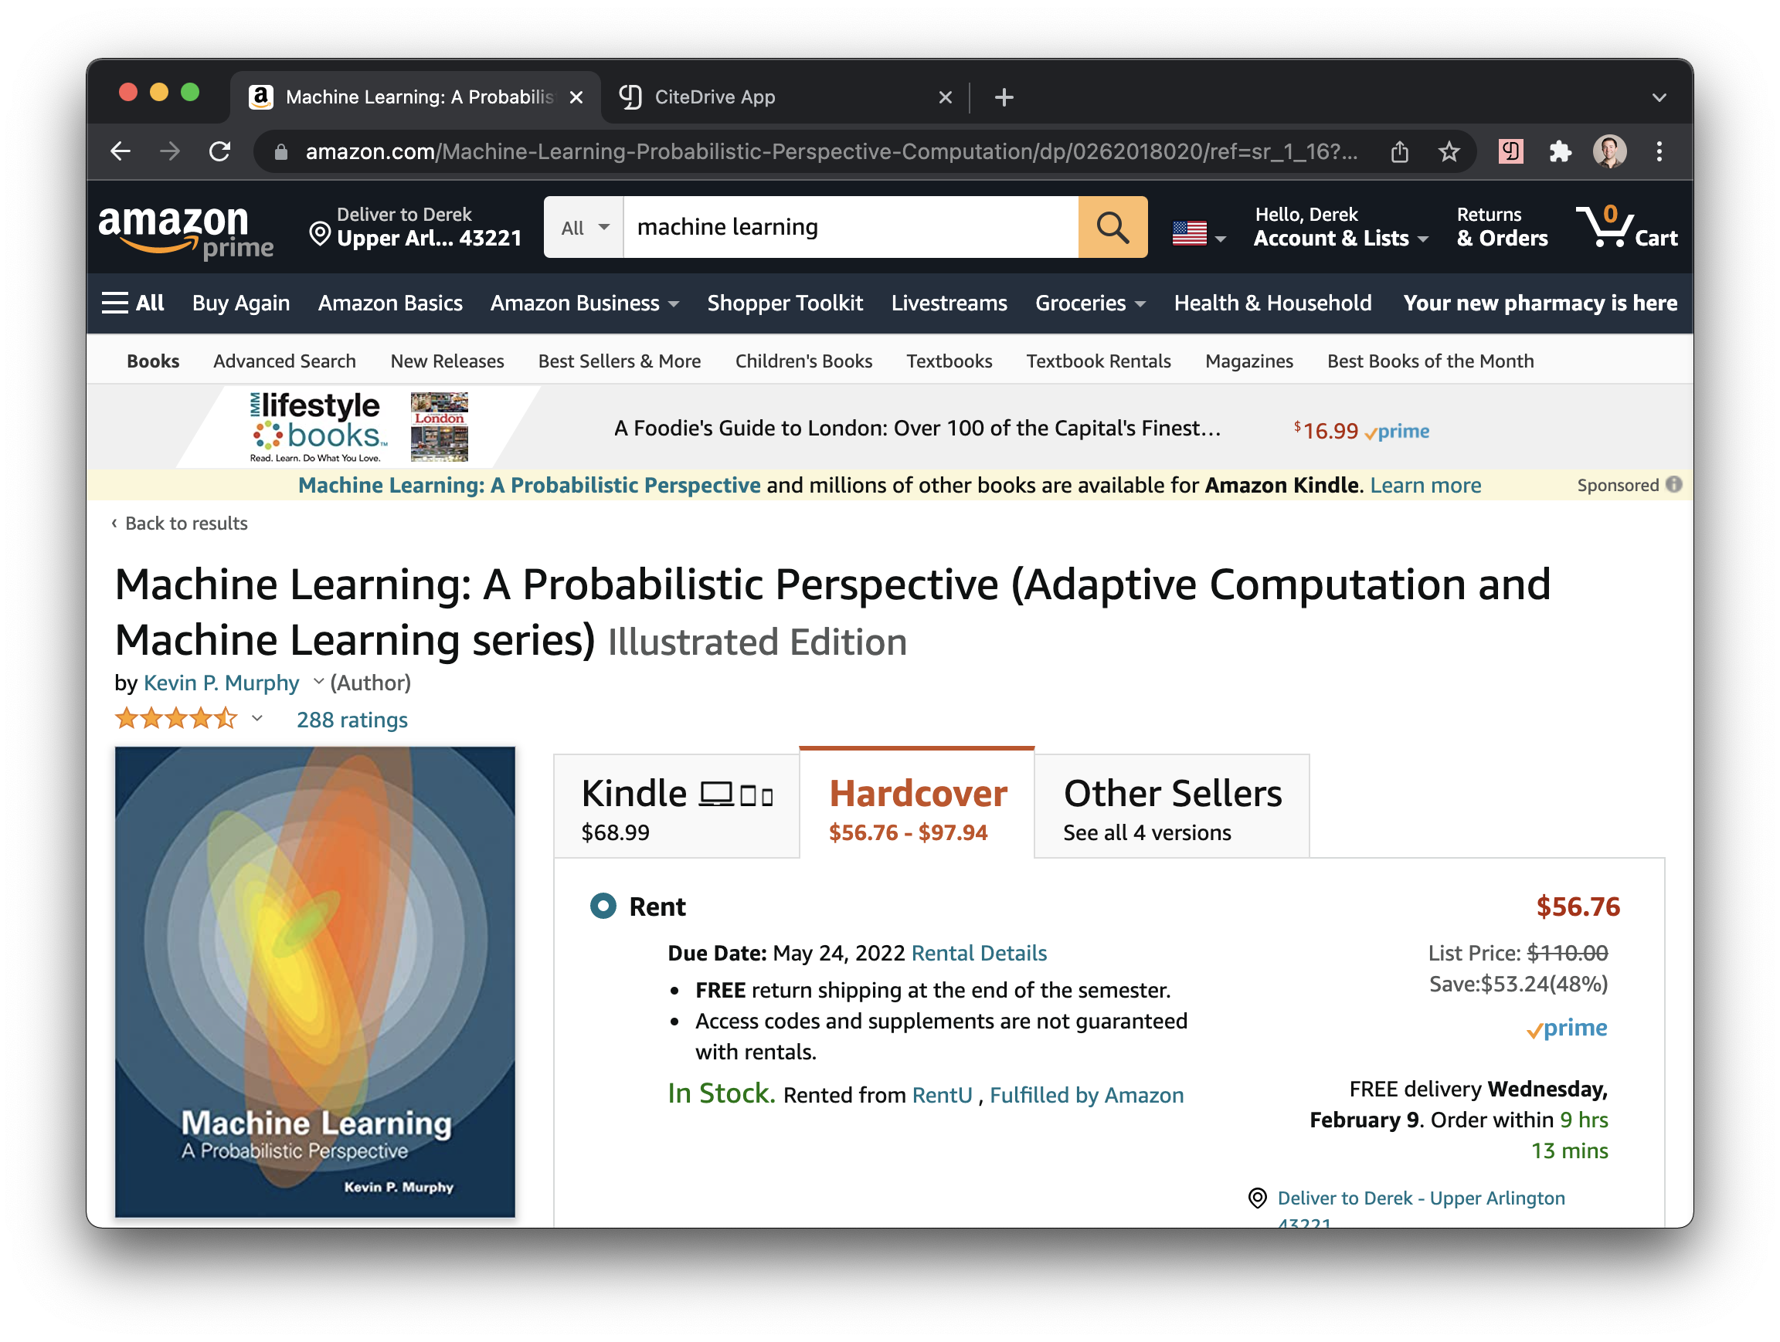Screen dimensions: 1780x1342
Task: Click Your new pharmacy is here
Action: coord(1541,303)
